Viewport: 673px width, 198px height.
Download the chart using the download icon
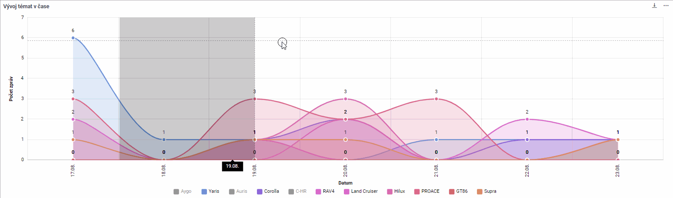pyautogui.click(x=654, y=6)
